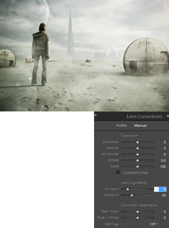This screenshot has width=169, height=228.
Task: Click the Scale slider handle
Action: coord(137,167)
